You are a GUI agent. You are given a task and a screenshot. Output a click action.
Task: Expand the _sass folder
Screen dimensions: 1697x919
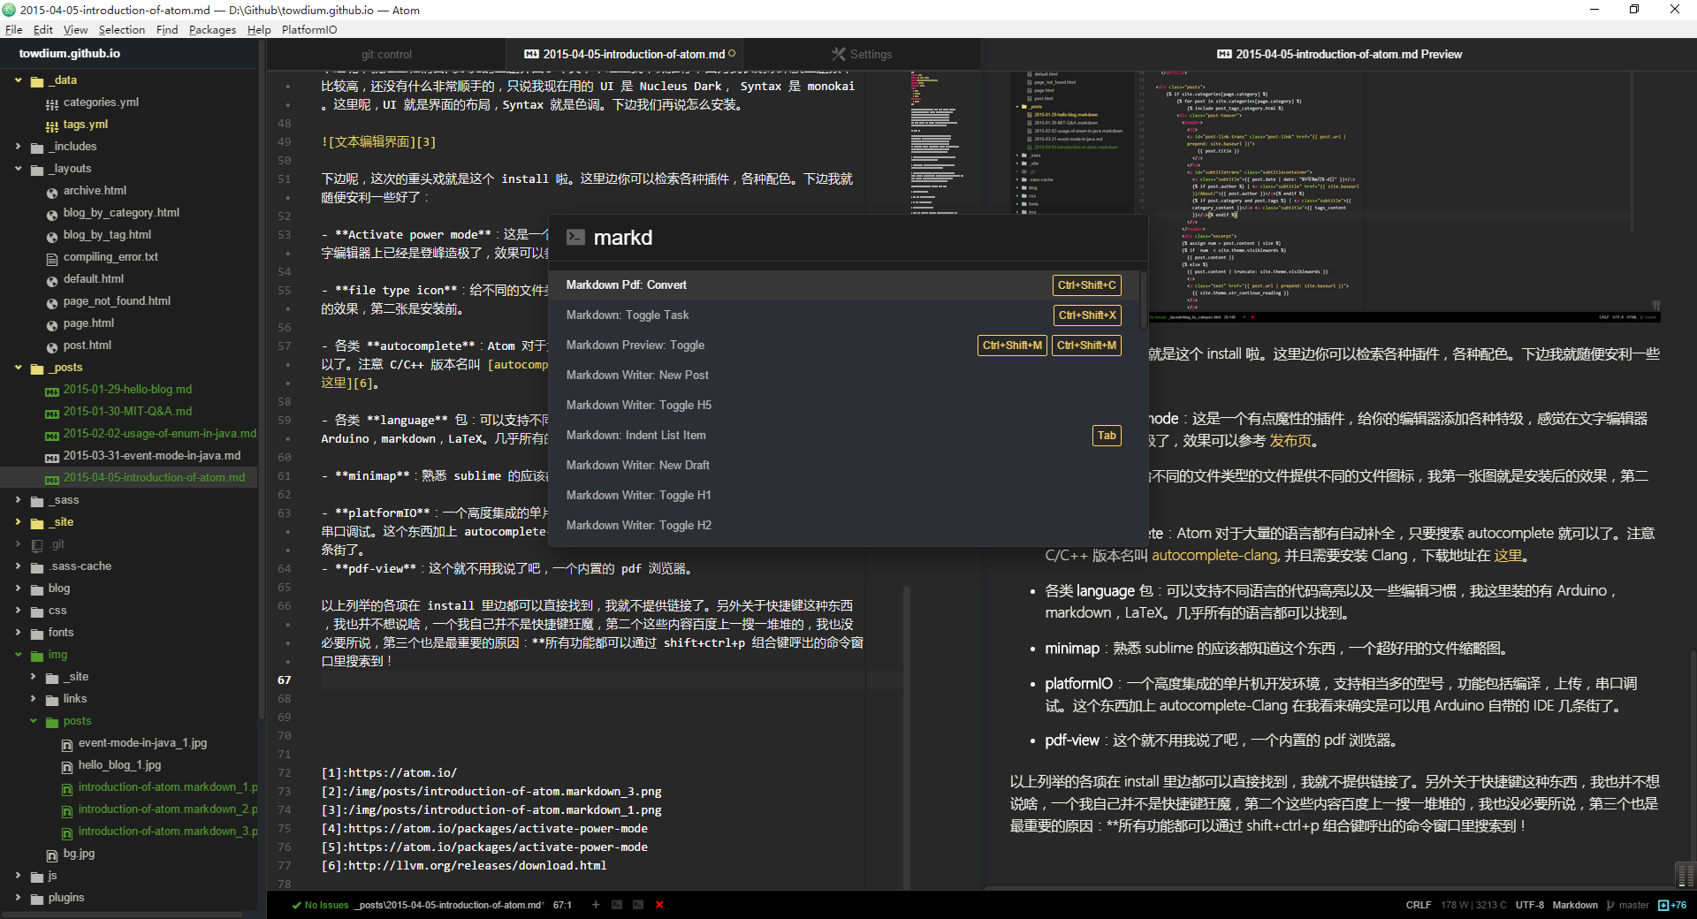tap(19, 500)
